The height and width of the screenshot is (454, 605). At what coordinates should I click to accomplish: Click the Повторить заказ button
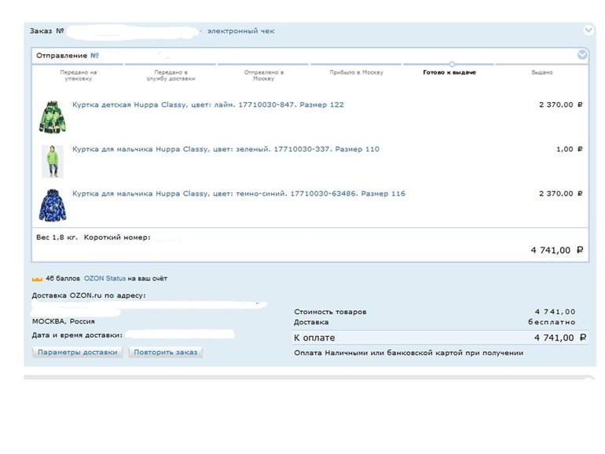tap(165, 352)
